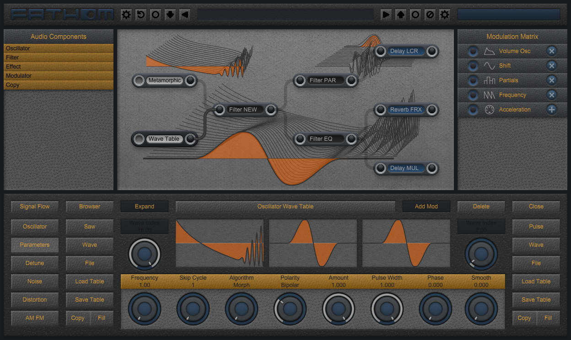Click the input port of Delay LCR node
Screen dimensions: 571x340
(x=381, y=51)
